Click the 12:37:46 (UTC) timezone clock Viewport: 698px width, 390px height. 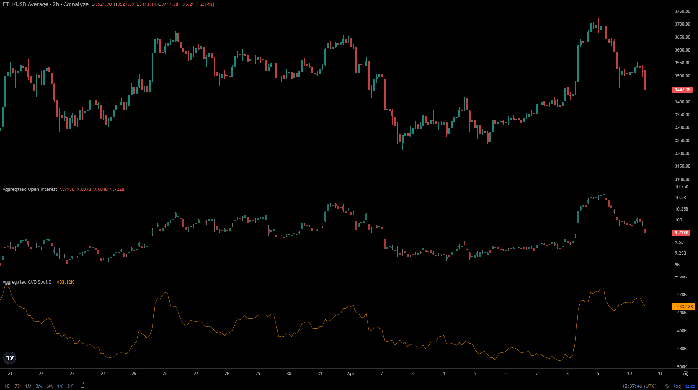639,386
